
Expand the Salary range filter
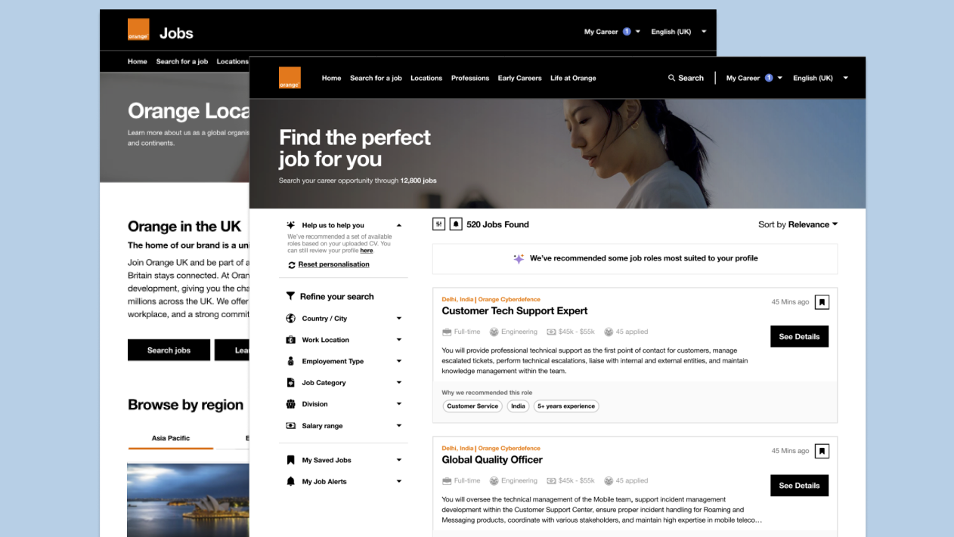(x=399, y=426)
